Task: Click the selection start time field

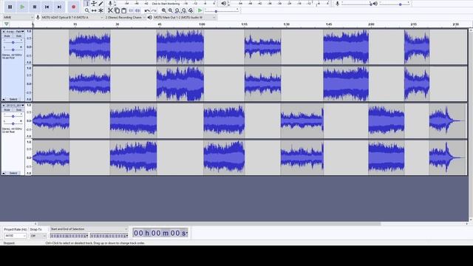Action: pyautogui.click(x=69, y=236)
